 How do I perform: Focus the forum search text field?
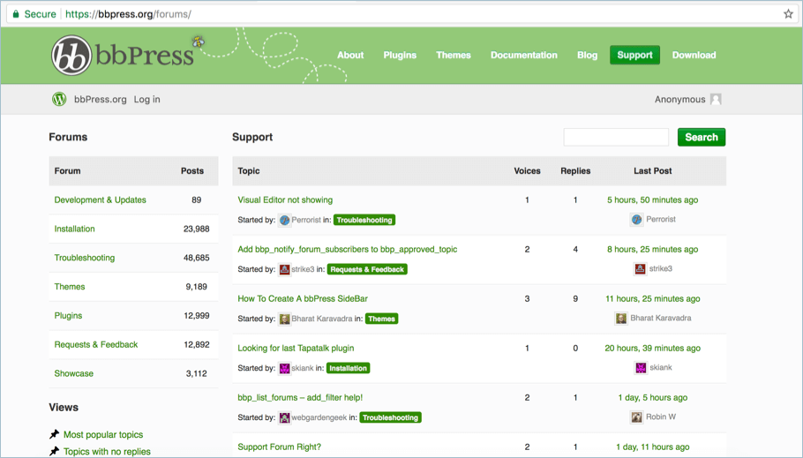[616, 137]
